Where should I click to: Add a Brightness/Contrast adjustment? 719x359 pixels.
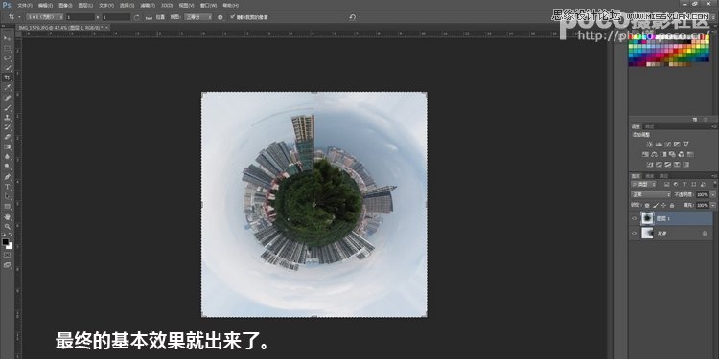(x=649, y=145)
